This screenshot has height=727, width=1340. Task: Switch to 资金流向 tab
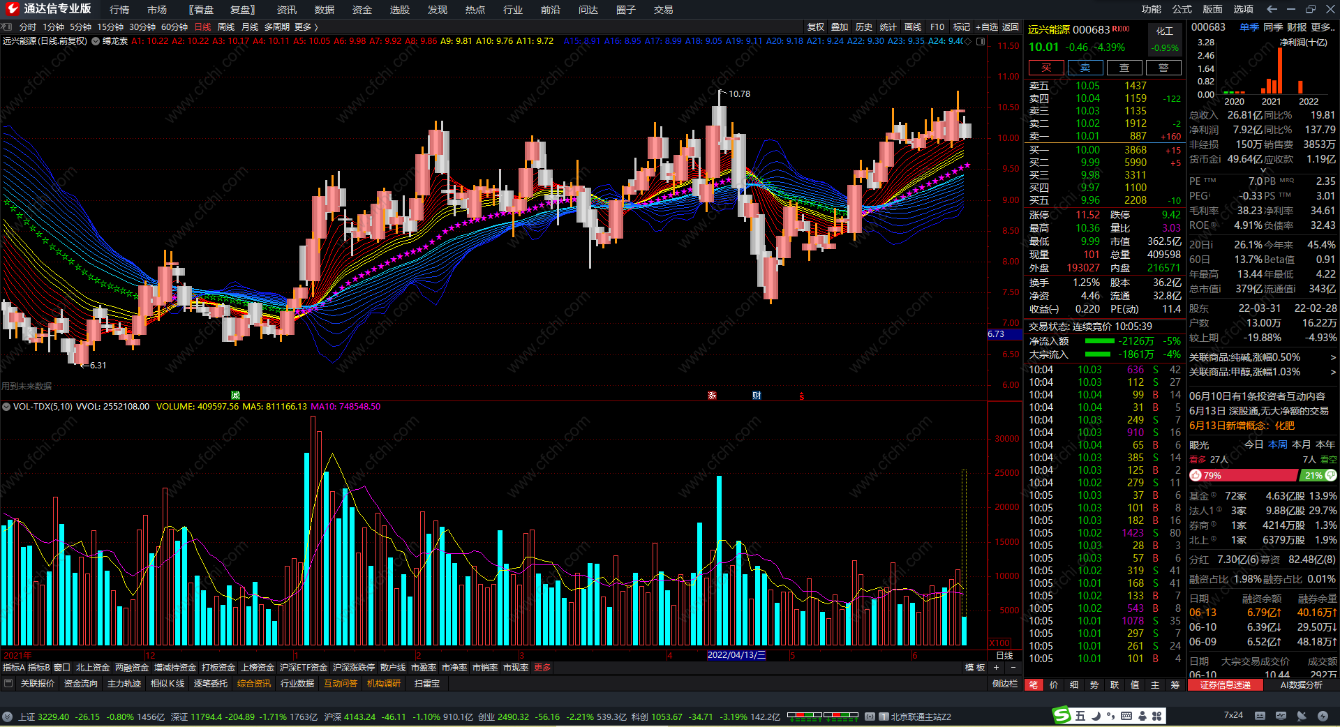point(81,684)
